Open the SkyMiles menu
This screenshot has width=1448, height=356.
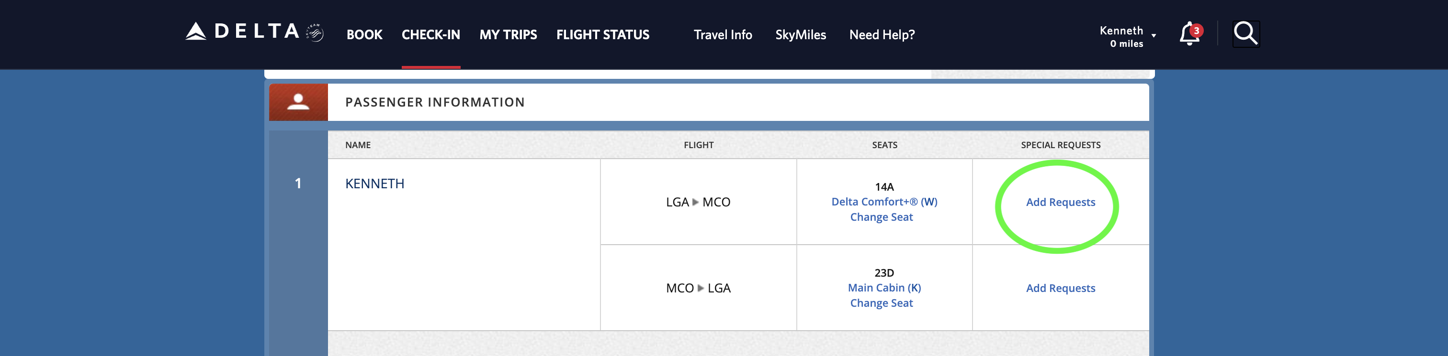(x=801, y=35)
